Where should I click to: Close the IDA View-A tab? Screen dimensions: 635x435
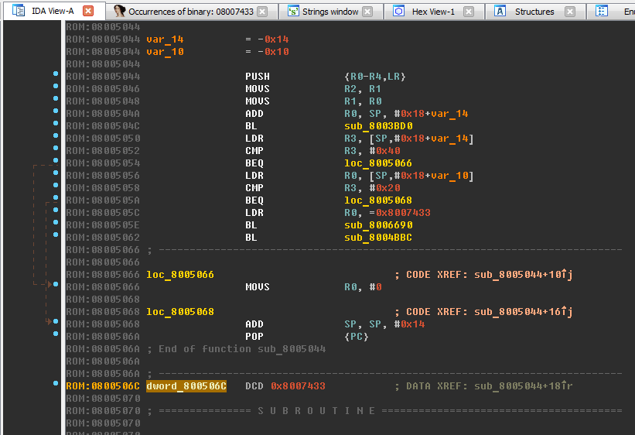point(88,11)
